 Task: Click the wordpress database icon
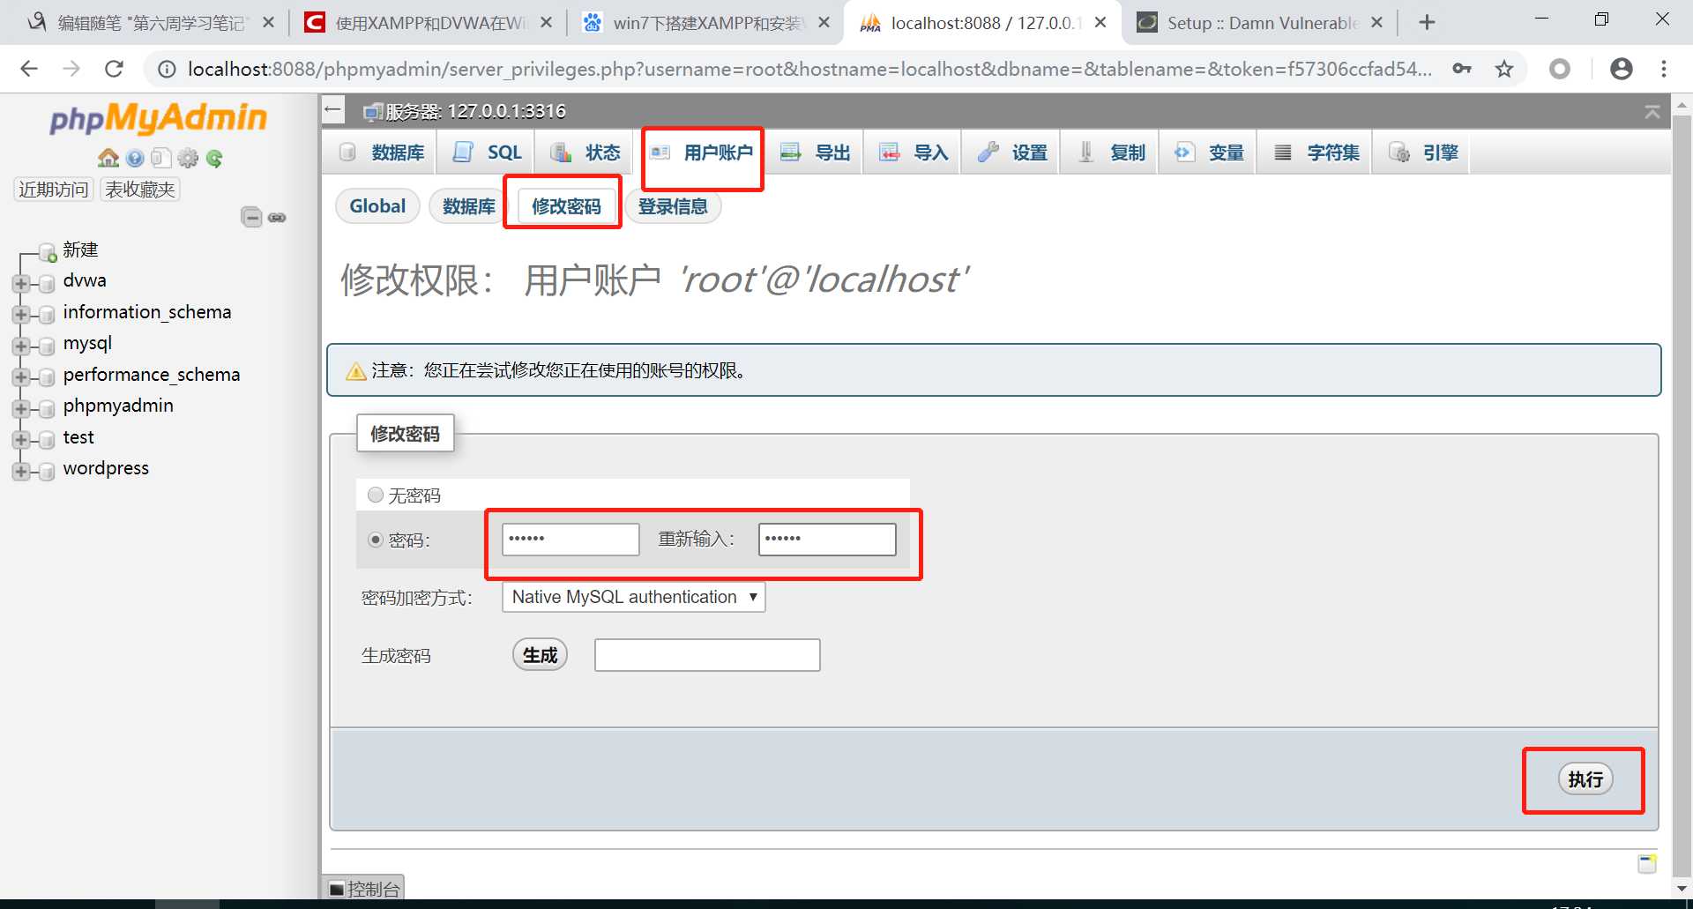(48, 471)
